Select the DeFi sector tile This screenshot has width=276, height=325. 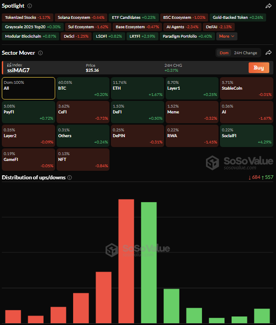[138, 112]
